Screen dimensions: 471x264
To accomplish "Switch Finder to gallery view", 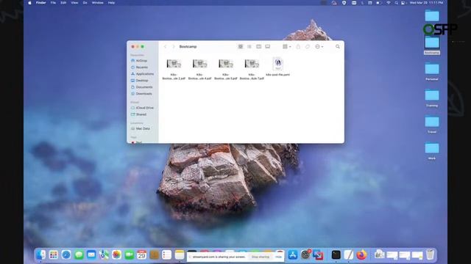I will (x=268, y=47).
